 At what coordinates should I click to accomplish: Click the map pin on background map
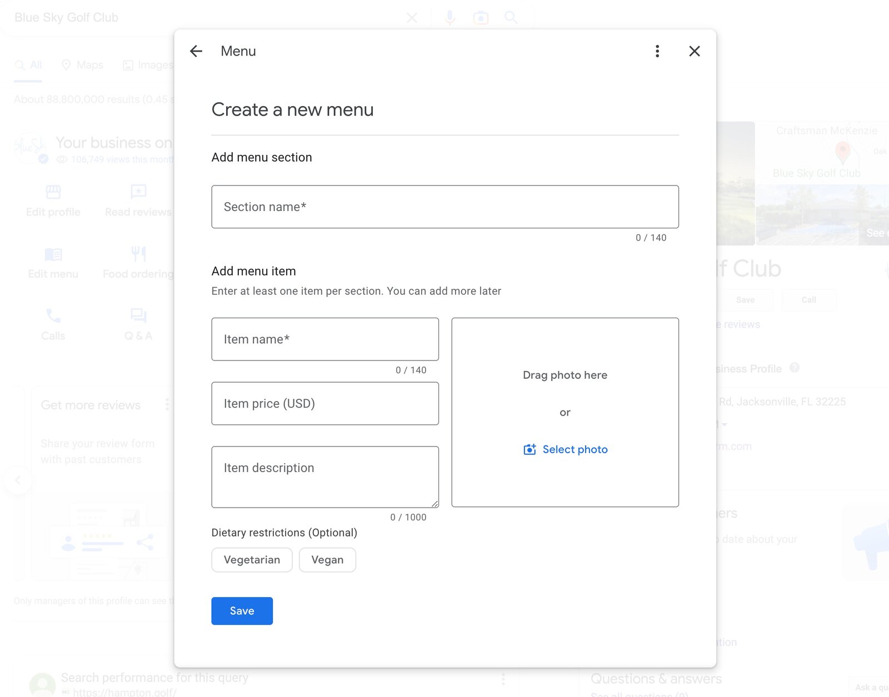843,152
